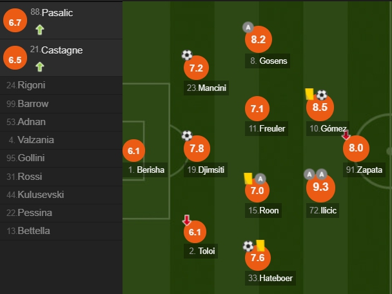This screenshot has height=294, width=392.
Task: Choose Kulusevski in the bench list
Action: click(x=35, y=195)
